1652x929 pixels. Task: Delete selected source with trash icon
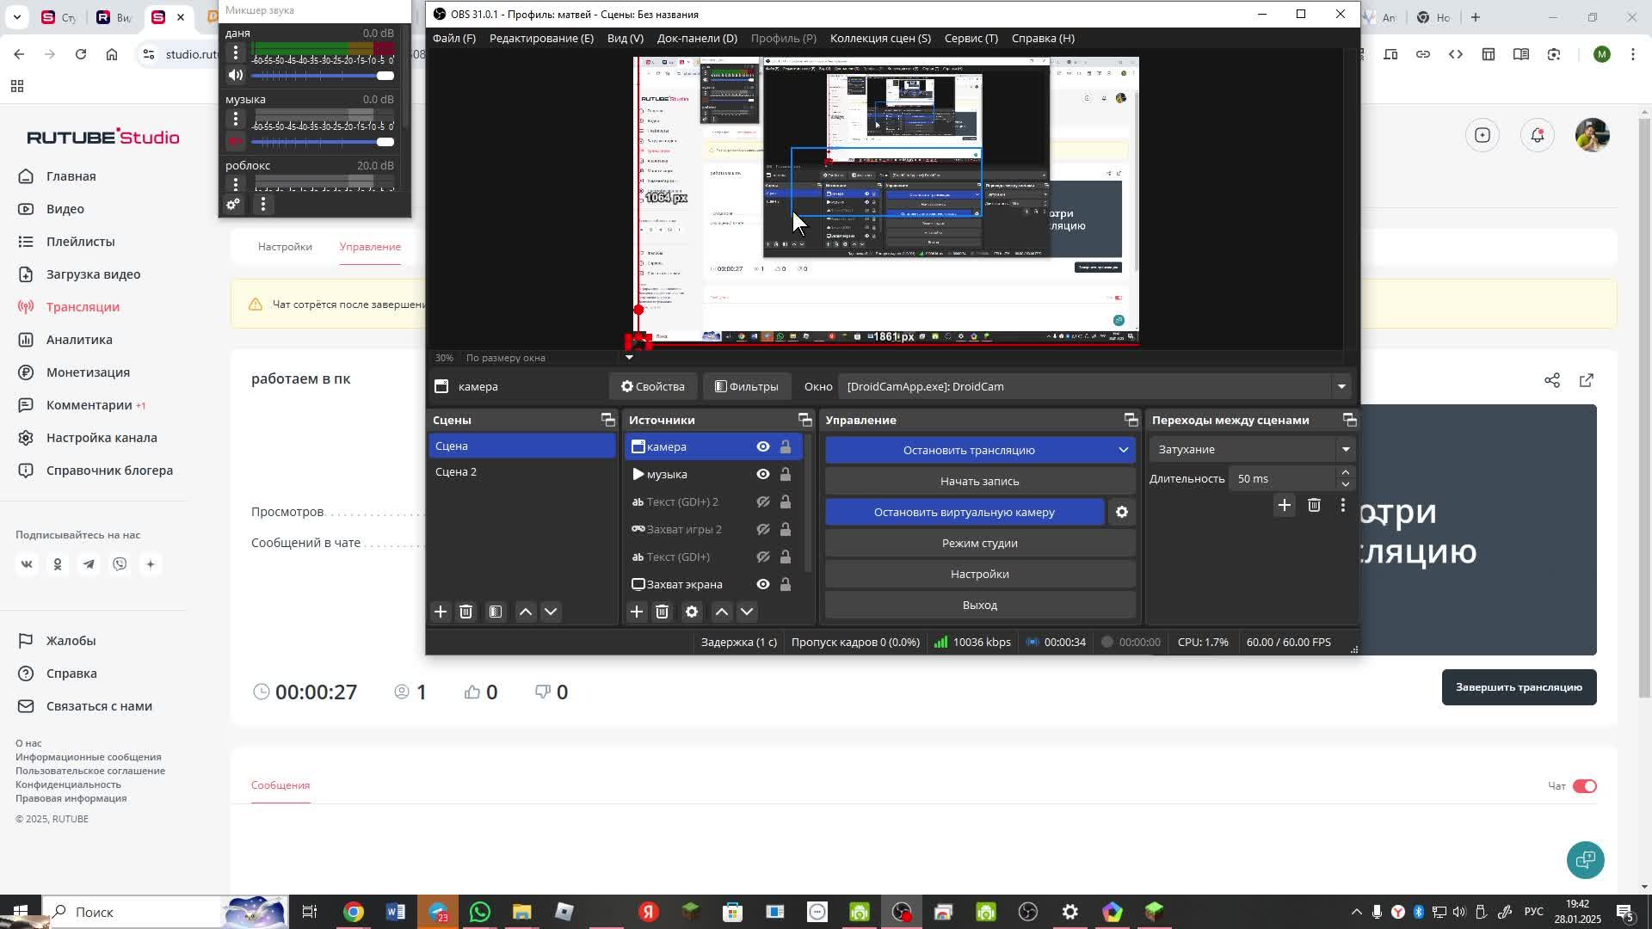pyautogui.click(x=662, y=612)
